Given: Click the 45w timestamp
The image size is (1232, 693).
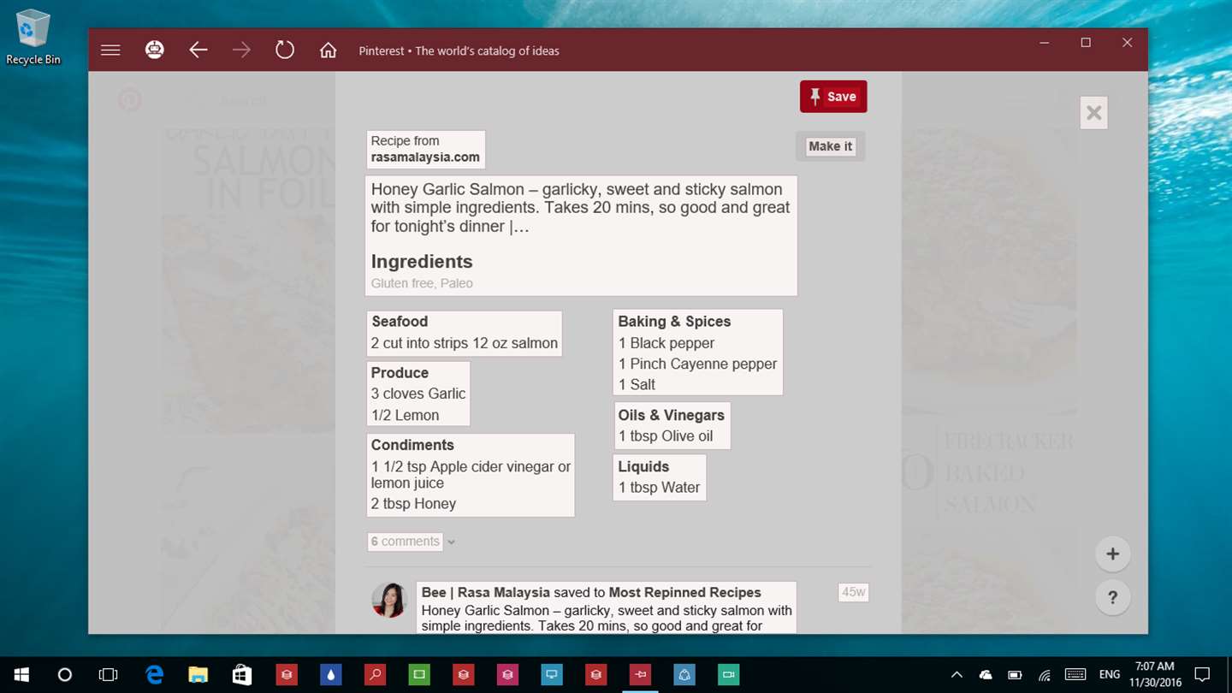Looking at the screenshot, I should [853, 592].
